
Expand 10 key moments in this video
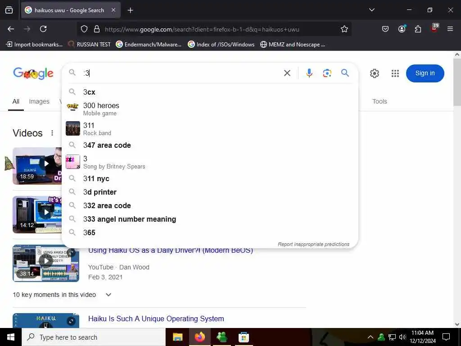(x=62, y=295)
